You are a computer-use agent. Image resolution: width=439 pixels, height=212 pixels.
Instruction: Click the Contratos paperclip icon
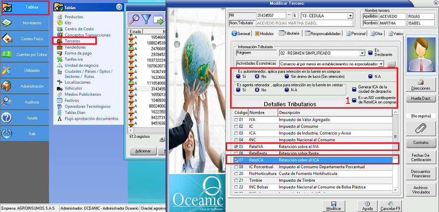420,130
